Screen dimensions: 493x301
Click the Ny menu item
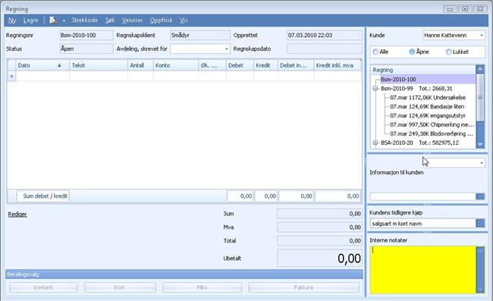coord(12,20)
